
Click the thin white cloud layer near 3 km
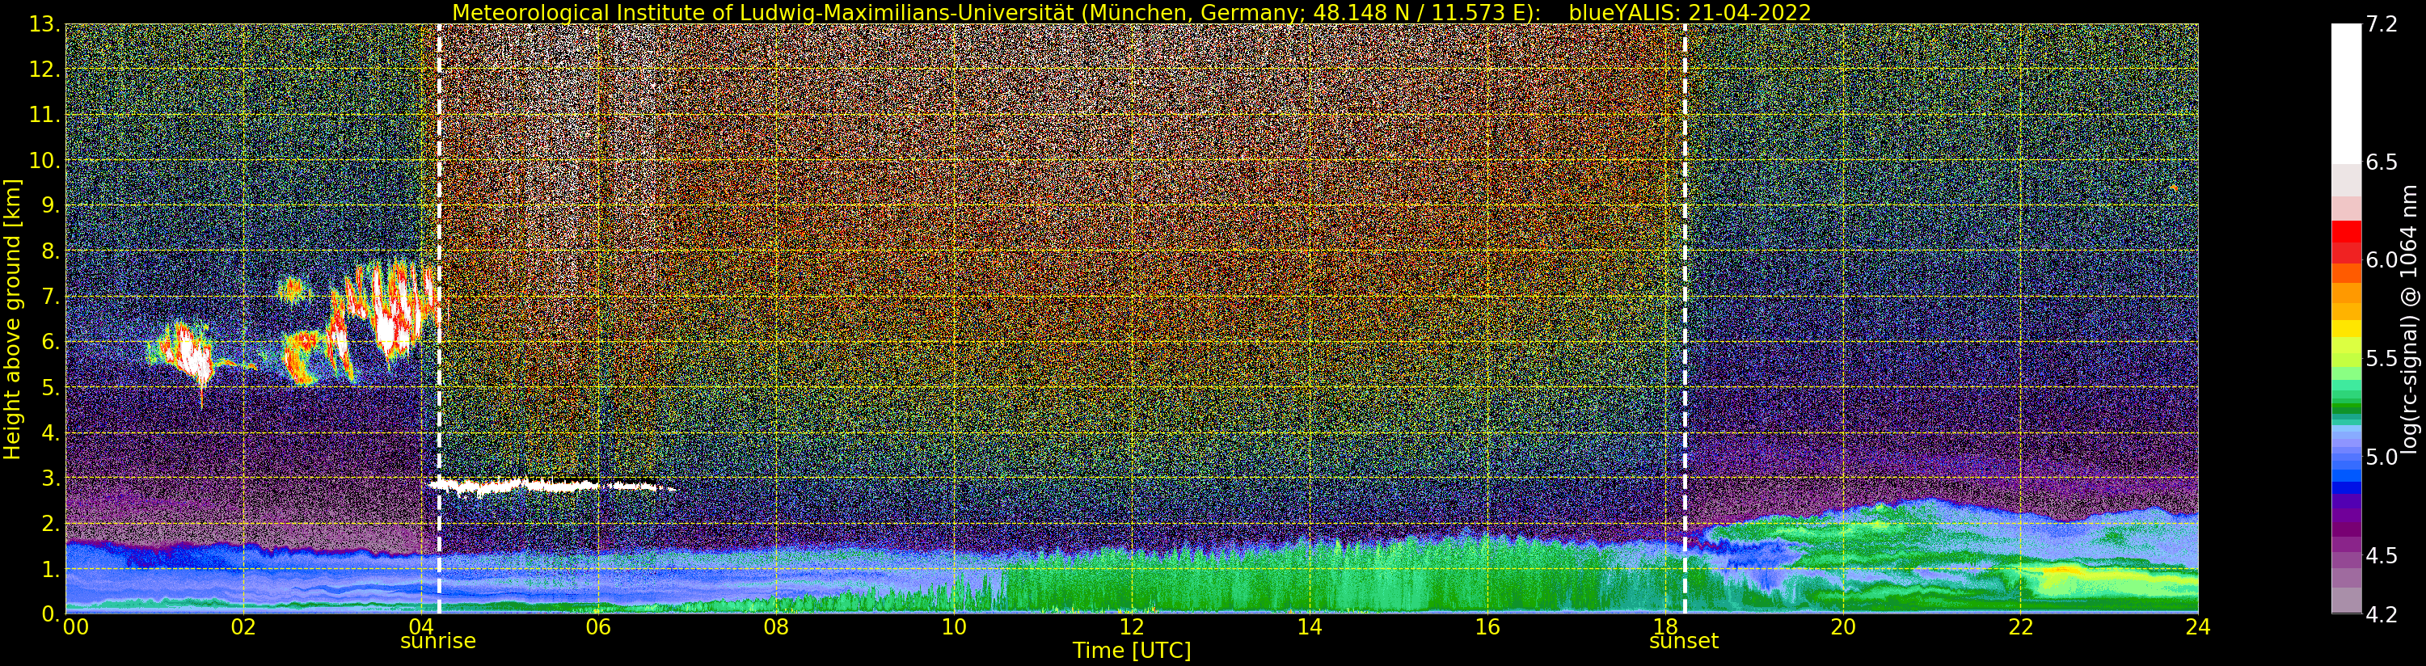551,487
